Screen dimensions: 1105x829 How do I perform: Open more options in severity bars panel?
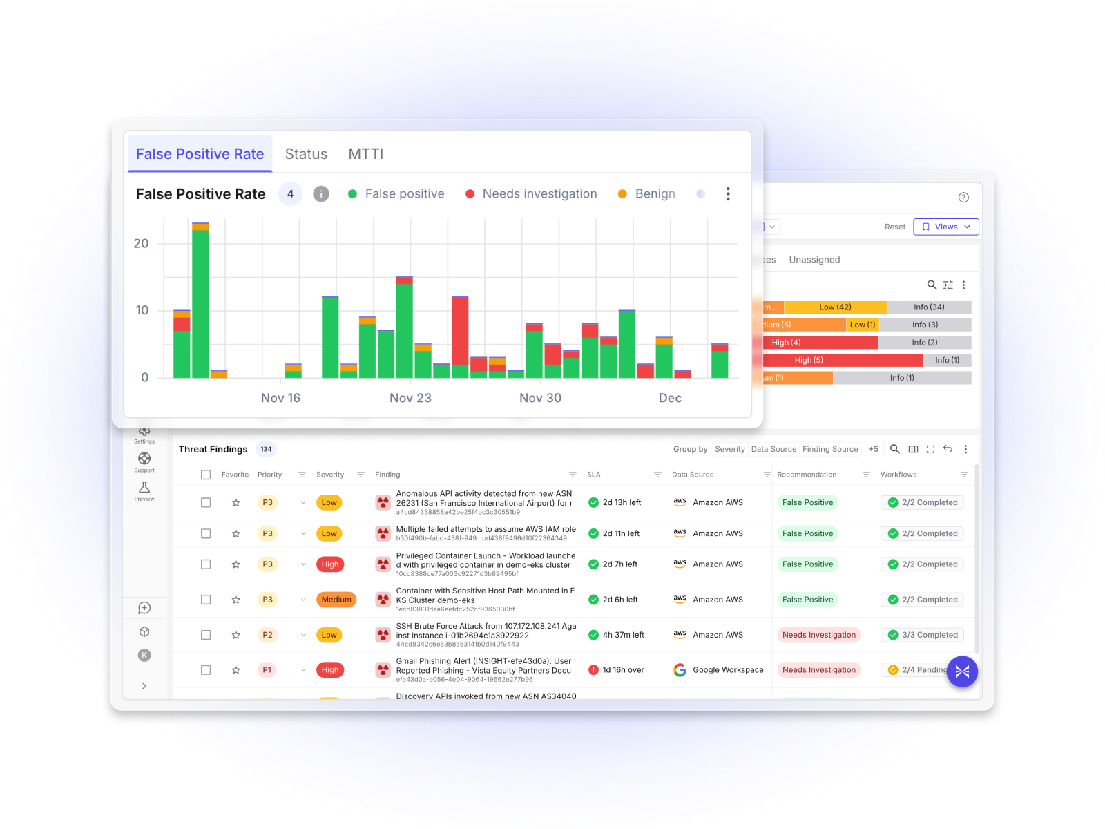point(963,285)
